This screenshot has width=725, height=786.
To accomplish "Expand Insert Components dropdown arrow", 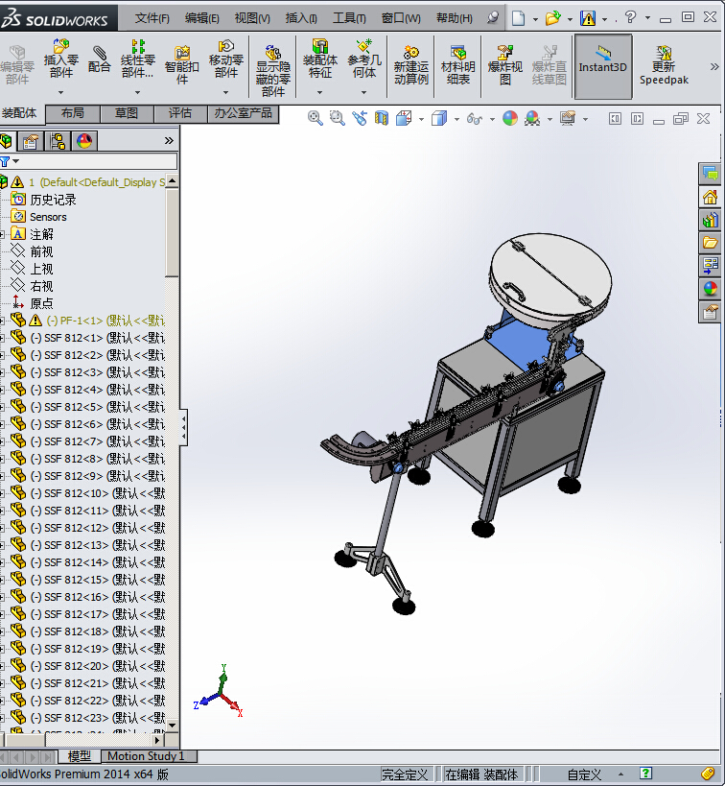I will pos(60,92).
